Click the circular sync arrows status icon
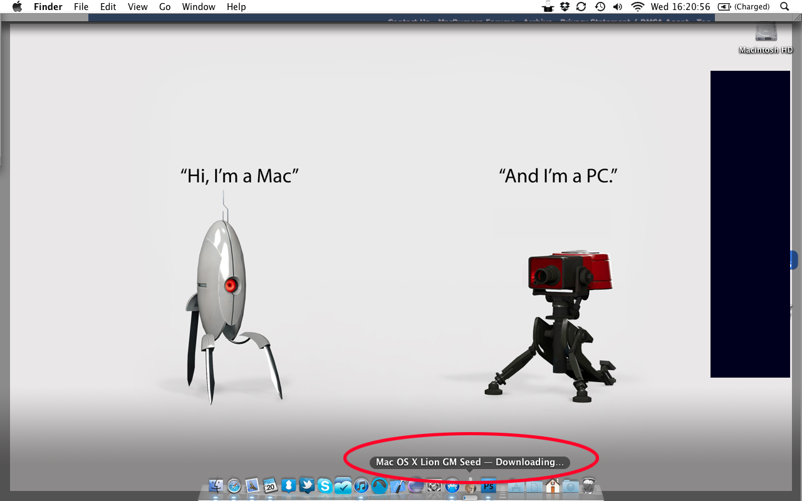802x501 pixels. click(x=581, y=7)
